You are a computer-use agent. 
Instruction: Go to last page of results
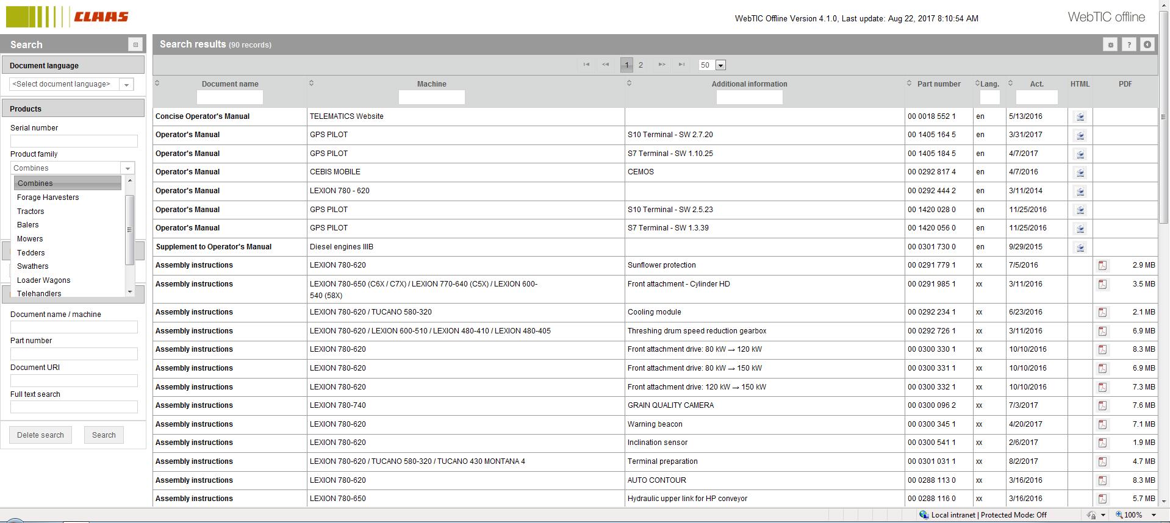[681, 65]
